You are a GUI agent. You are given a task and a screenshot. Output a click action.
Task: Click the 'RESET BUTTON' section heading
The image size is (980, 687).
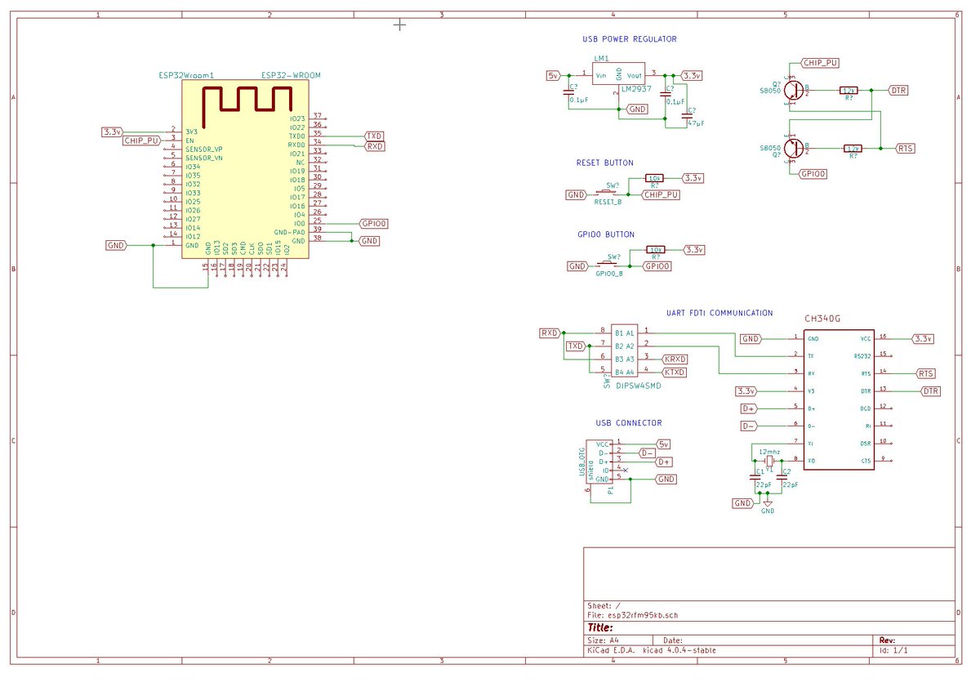tap(604, 163)
